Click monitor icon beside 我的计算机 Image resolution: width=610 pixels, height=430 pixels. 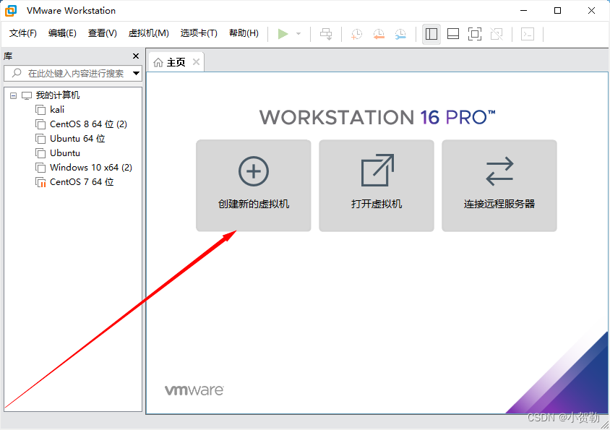pos(27,95)
